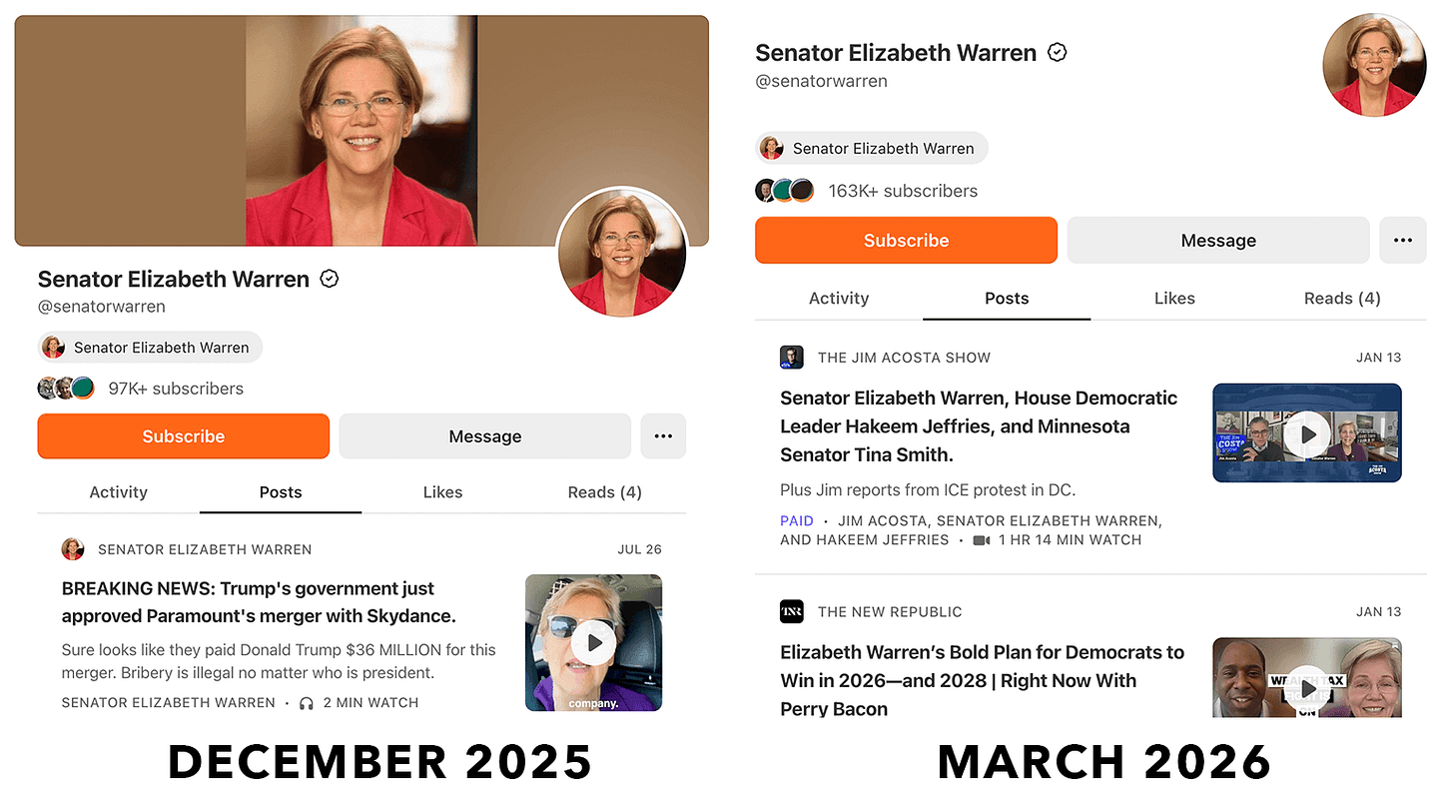Click Senator Elizabeth Warren publication chip in December profile
The image size is (1454, 799).
click(x=150, y=348)
